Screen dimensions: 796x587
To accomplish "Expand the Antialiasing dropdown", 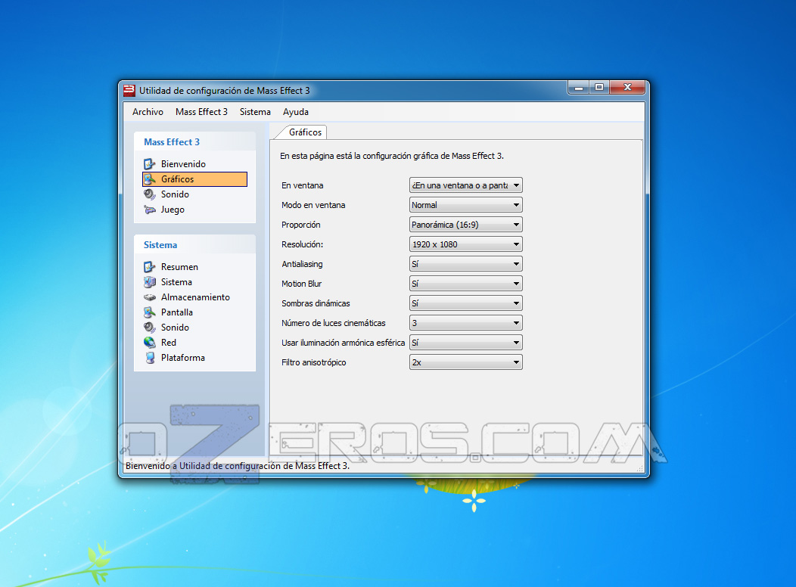I will pos(465,264).
